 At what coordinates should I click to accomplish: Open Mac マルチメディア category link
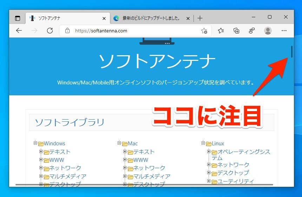(152, 176)
